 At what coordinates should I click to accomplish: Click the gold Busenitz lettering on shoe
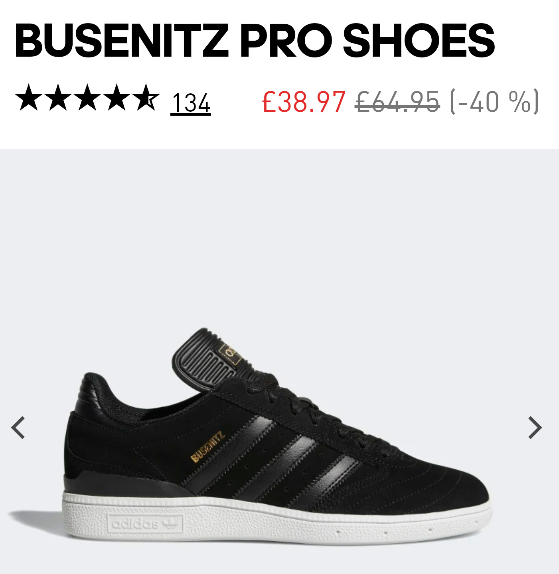tap(207, 446)
